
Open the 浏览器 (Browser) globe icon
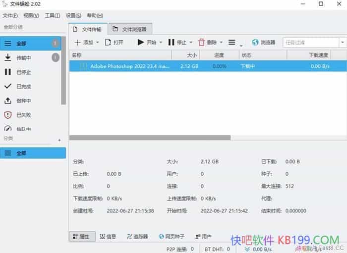click(255, 43)
